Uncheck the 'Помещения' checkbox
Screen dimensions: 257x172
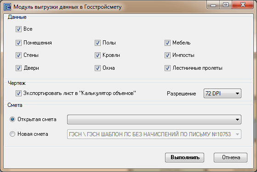pyautogui.click(x=18, y=43)
